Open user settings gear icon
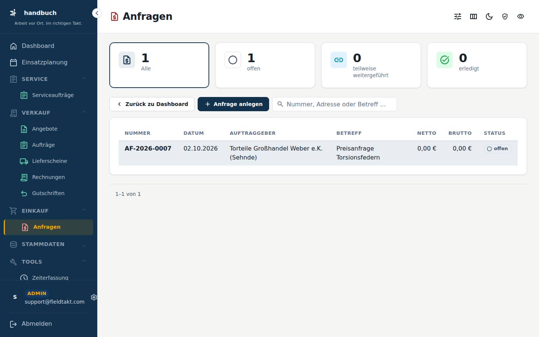Image resolution: width=539 pixels, height=337 pixels. (94, 297)
